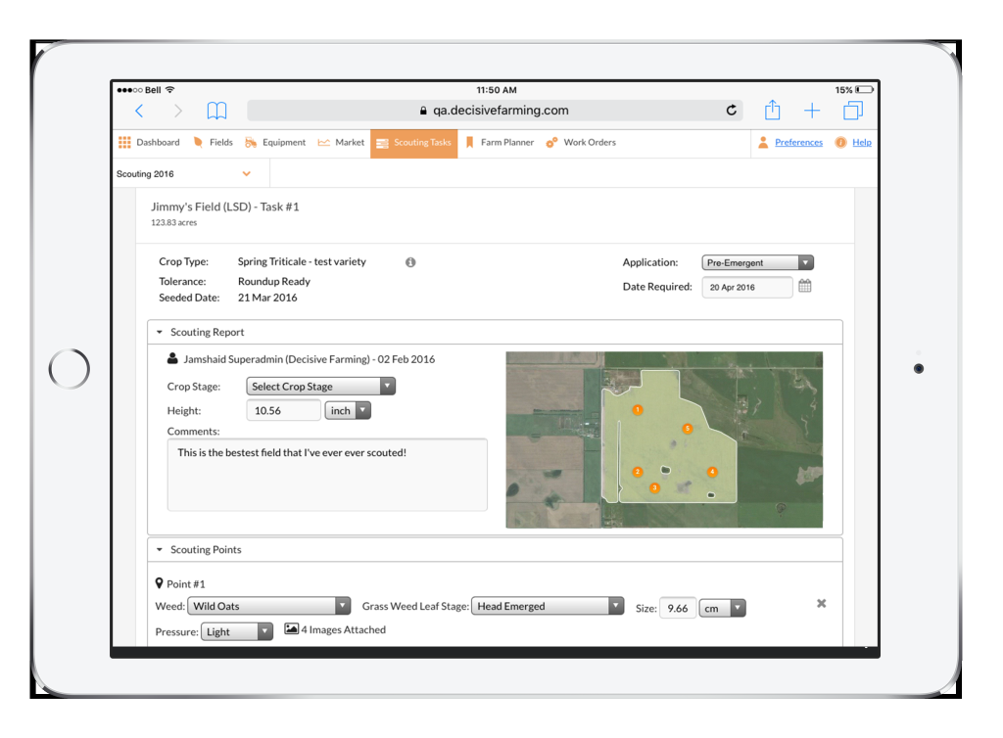Click scouting point marker 1 on map
Viewport: 1003px width, 738px height.
637,409
